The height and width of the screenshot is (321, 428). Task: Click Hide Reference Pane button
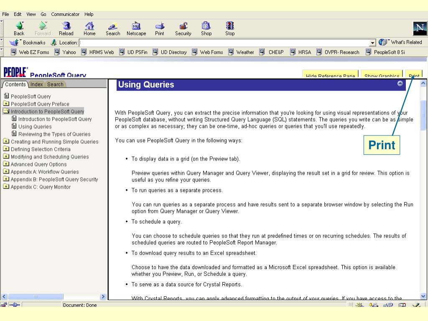[x=330, y=74]
